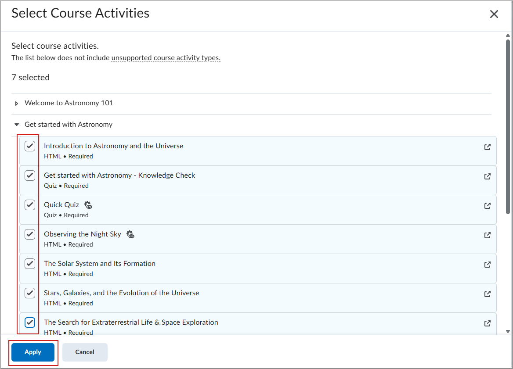Open "Observing the Night Sky" externally
Viewport: 513px width, 369px height.
[x=488, y=235]
